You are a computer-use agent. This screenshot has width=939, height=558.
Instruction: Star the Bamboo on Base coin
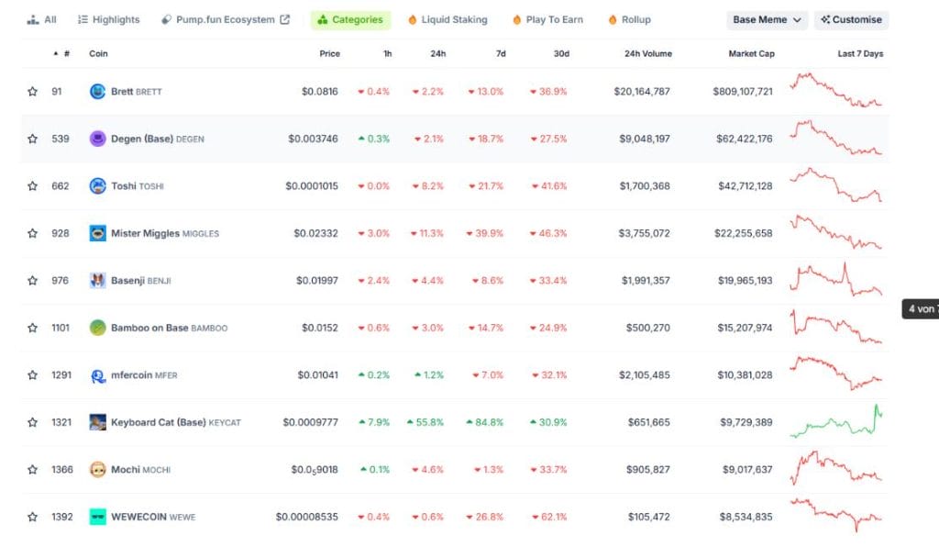click(x=32, y=328)
